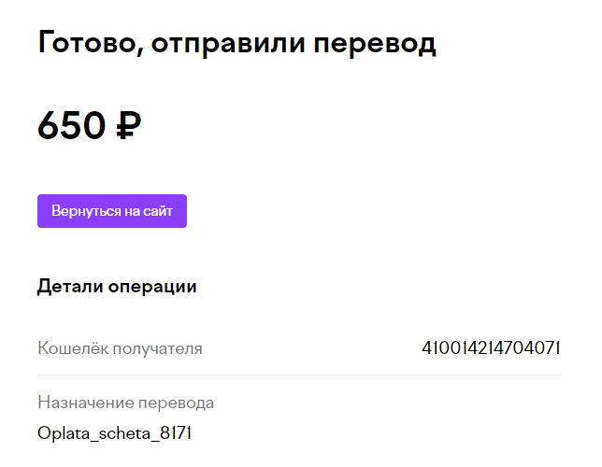Click the word "Готово" in the title
602x467 pixels.
[x=87, y=42]
